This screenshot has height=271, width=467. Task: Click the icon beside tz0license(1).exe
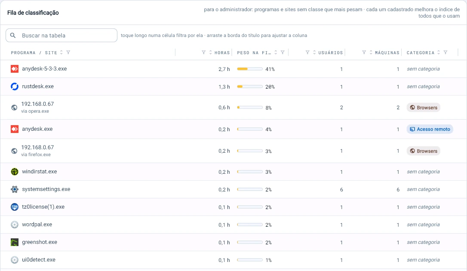pyautogui.click(x=14, y=206)
